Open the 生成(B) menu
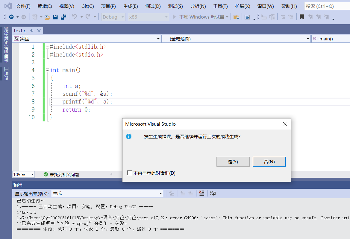This screenshot has width=350, height=239. coord(131,6)
